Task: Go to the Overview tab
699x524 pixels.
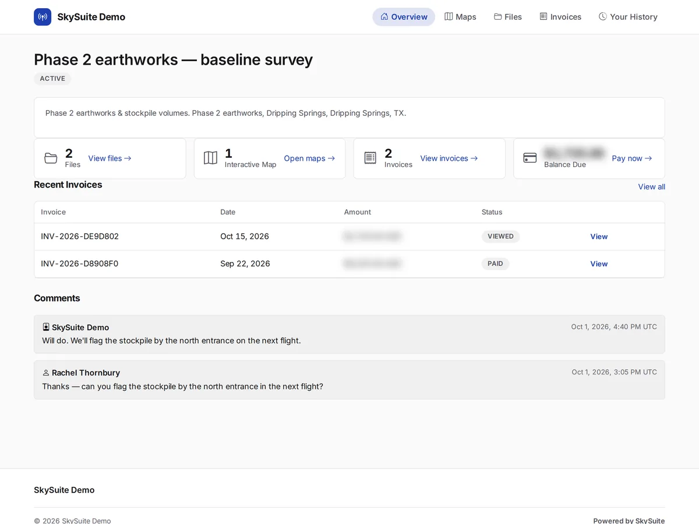Action: click(404, 17)
